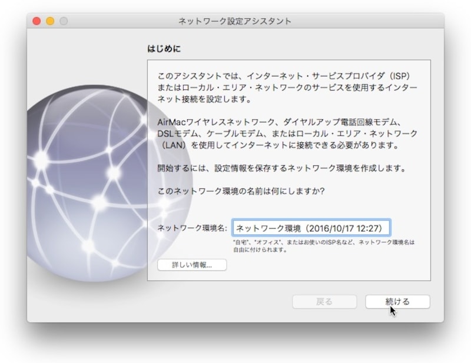Minimize the window with the yellow button
The height and width of the screenshot is (363, 471).
pos(50,21)
